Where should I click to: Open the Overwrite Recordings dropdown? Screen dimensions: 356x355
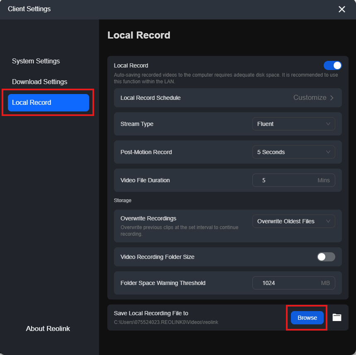293,221
